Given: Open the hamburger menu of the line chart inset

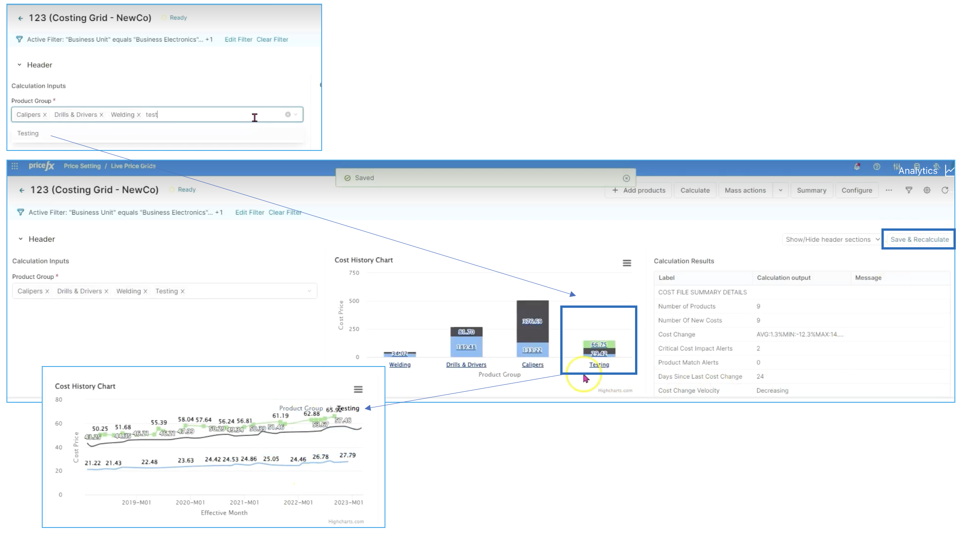Looking at the screenshot, I should point(358,389).
